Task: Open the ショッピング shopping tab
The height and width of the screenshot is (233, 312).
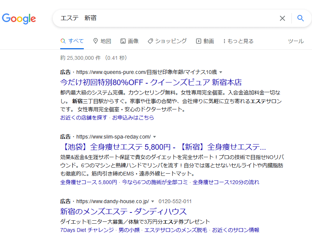Action: click(x=167, y=41)
